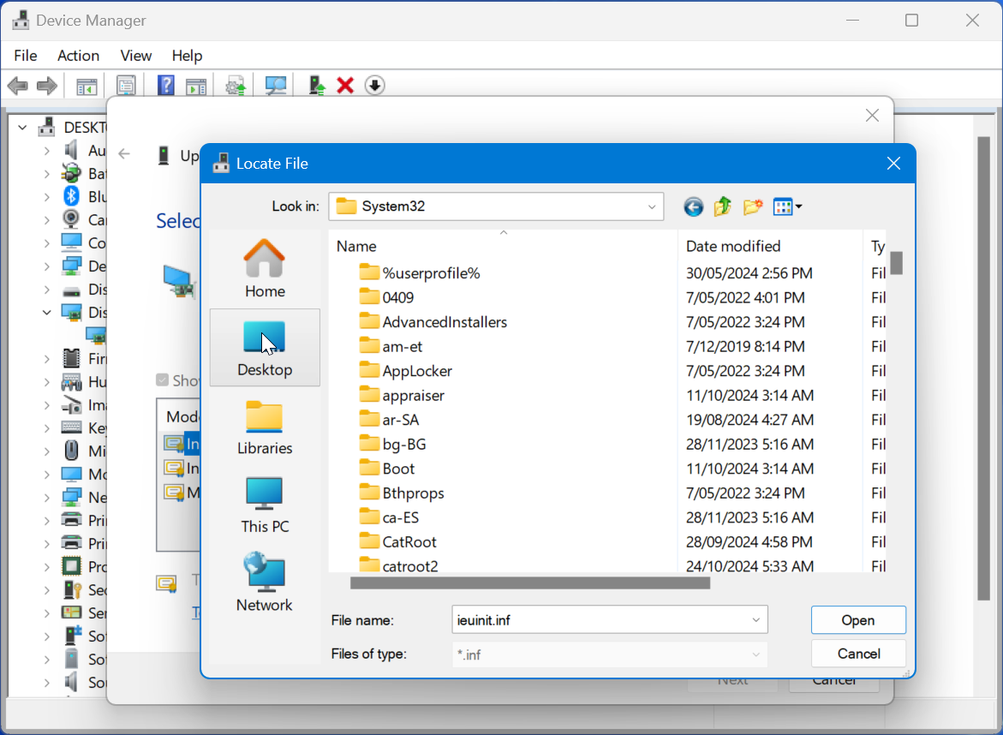Close the Locate File dialog
The width and height of the screenshot is (1003, 735).
893,164
